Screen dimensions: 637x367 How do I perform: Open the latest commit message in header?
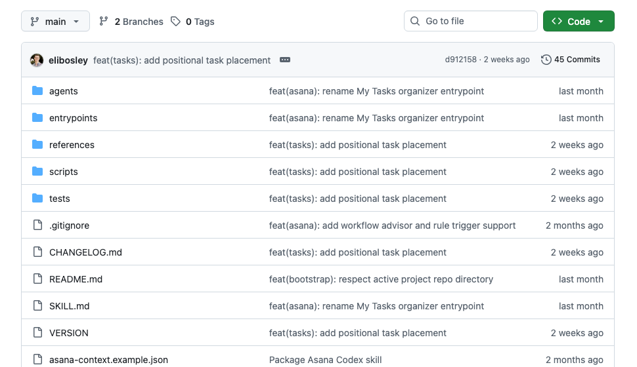click(x=182, y=60)
